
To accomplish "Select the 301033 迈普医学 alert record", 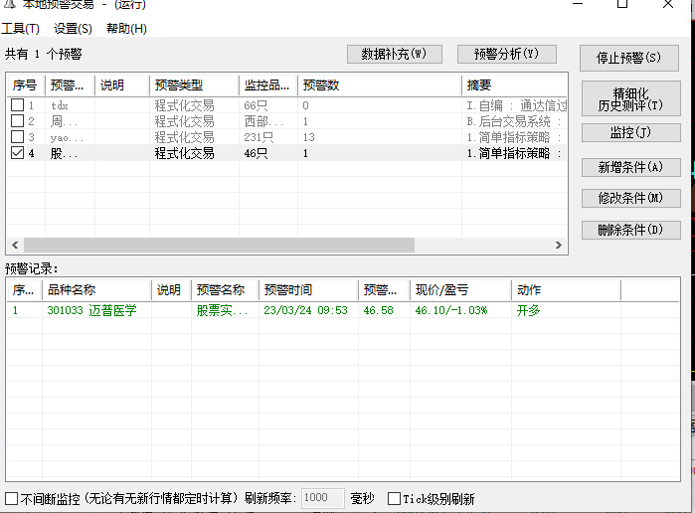I will point(91,310).
